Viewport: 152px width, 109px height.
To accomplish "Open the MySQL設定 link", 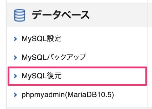I will click(42, 39).
